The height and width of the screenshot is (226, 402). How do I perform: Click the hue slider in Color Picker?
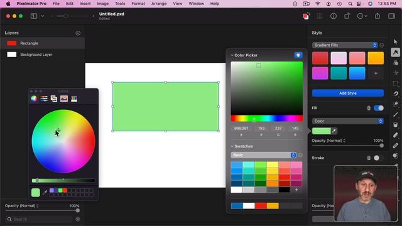click(266, 119)
